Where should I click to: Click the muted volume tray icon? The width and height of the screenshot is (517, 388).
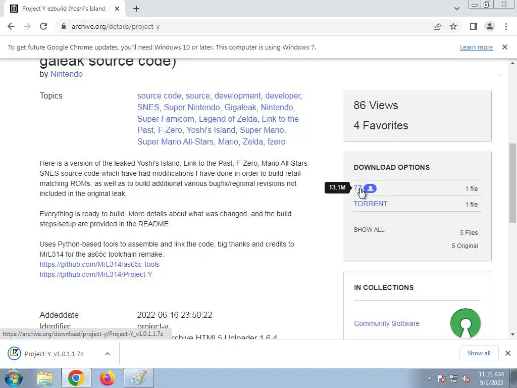pyautogui.click(x=466, y=378)
